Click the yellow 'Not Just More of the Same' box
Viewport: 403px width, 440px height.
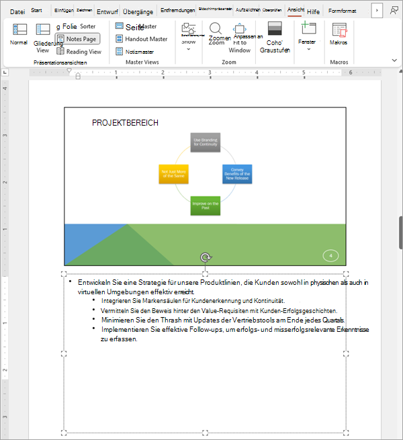point(173,174)
